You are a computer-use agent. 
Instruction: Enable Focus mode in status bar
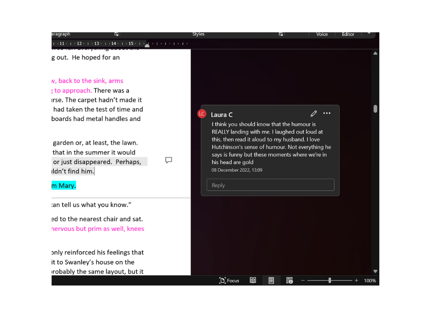pyautogui.click(x=229, y=280)
